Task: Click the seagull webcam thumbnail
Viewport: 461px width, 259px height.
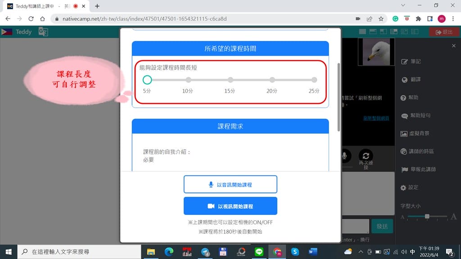Action: point(376,52)
